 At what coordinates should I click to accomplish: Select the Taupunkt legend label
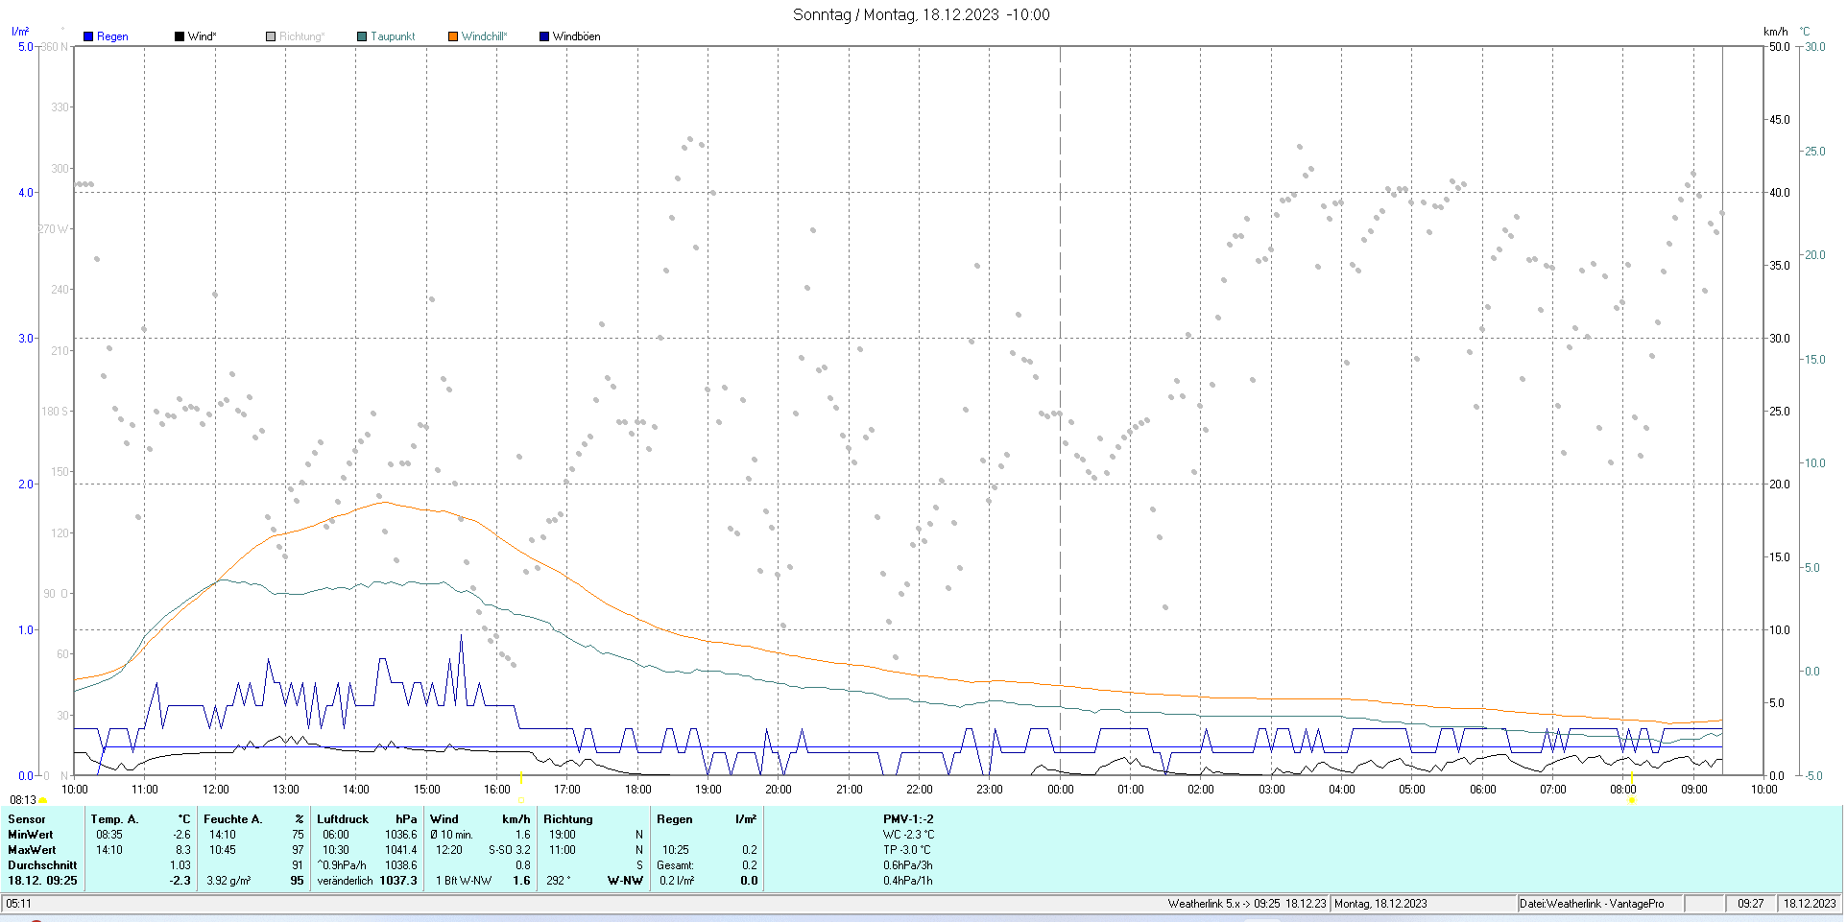click(x=393, y=36)
